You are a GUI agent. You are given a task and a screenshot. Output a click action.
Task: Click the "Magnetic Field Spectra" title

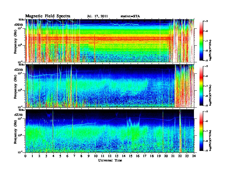pos(48,16)
